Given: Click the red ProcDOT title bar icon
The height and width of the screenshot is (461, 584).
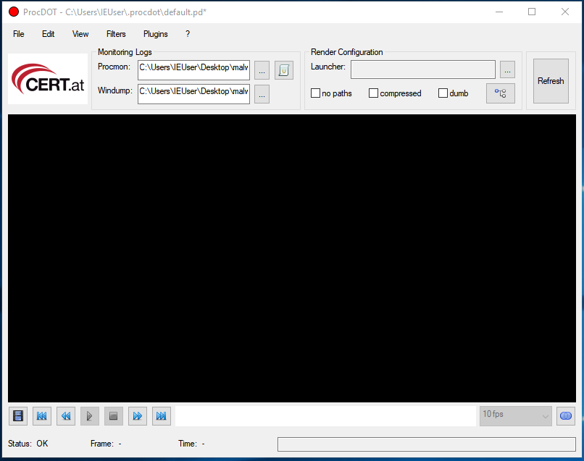Looking at the screenshot, I should [14, 12].
